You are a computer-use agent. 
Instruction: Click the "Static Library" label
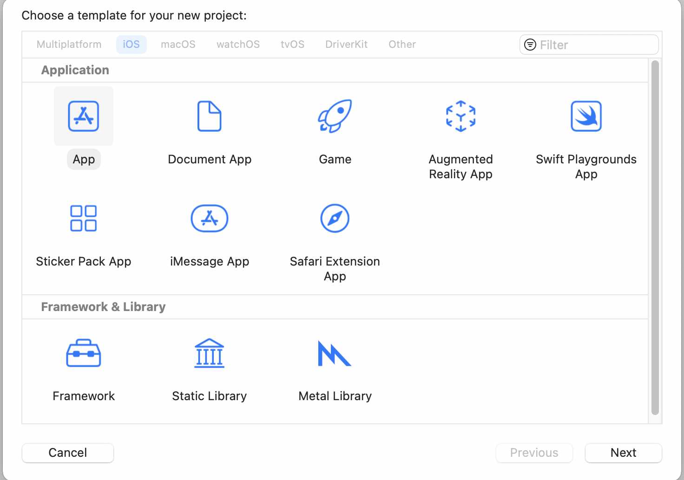[210, 396]
